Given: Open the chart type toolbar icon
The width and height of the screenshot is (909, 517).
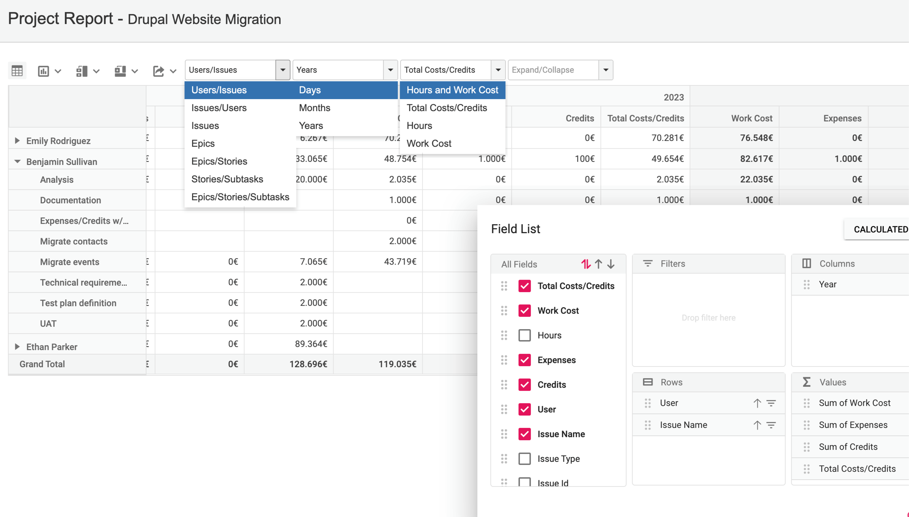Looking at the screenshot, I should click(x=44, y=71).
